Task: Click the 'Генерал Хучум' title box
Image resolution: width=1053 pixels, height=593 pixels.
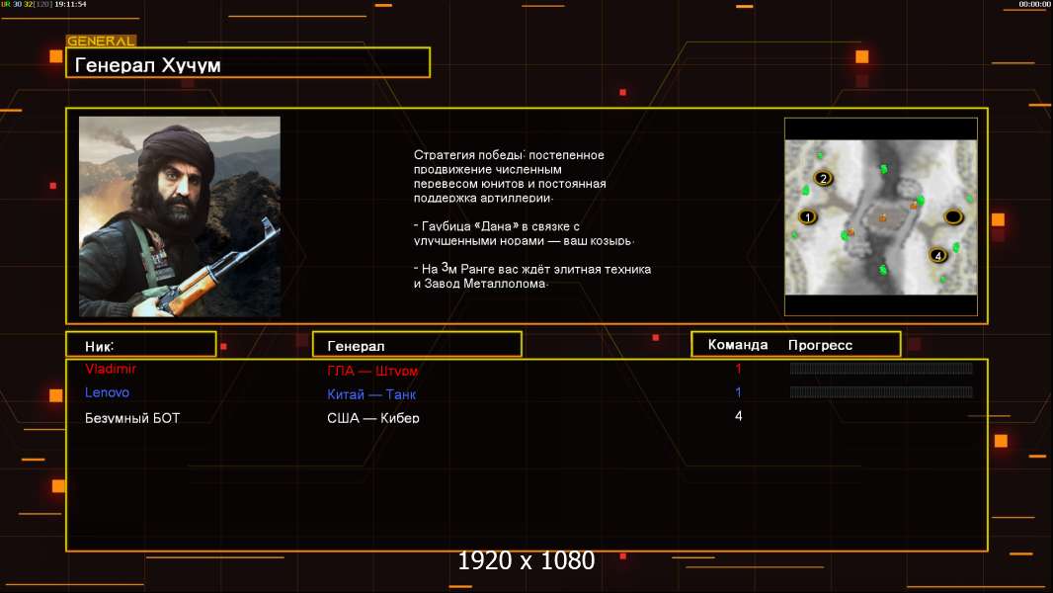Action: [x=248, y=63]
